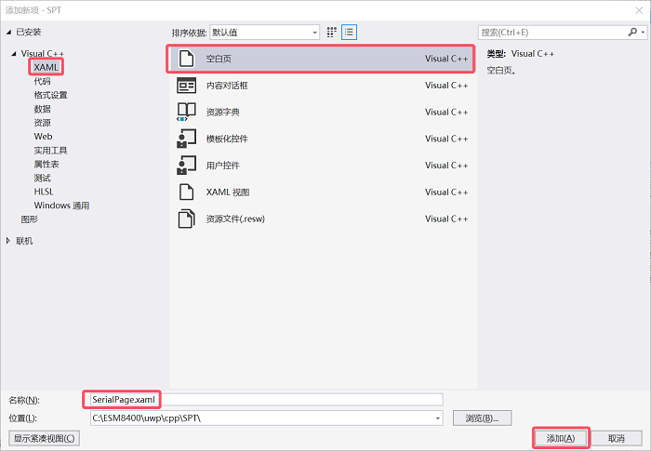This screenshot has width=651, height=451.
Task: Click the 取消 cancel button
Action: tap(617, 438)
